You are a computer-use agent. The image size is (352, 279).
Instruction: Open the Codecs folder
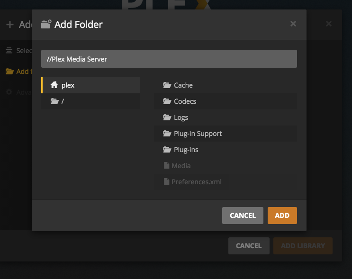point(226,101)
